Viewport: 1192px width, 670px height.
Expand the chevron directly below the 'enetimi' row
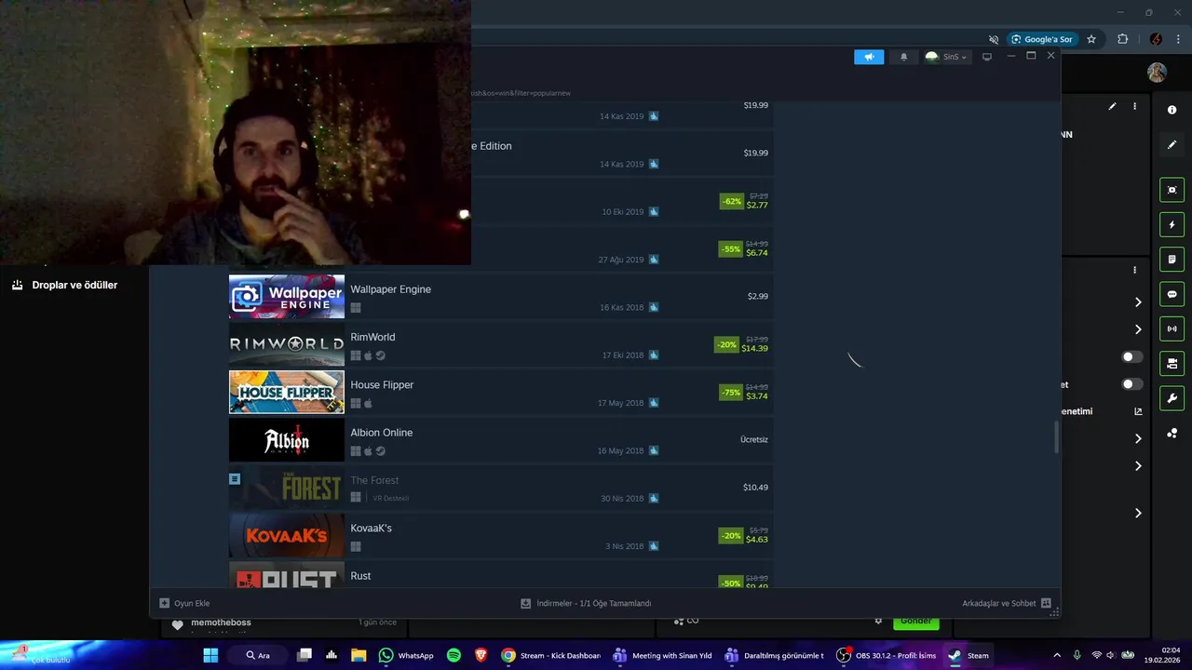pyautogui.click(x=1138, y=438)
